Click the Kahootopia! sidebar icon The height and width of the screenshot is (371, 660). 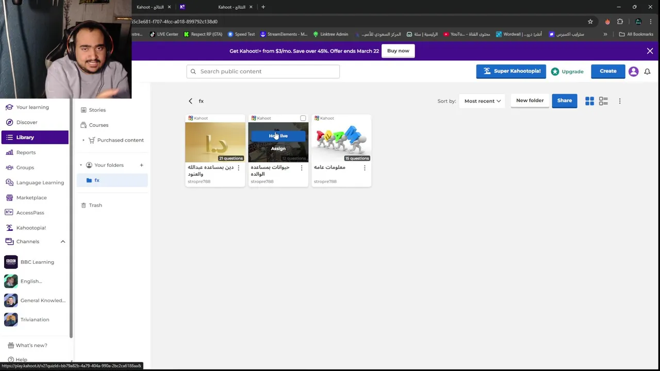9,227
